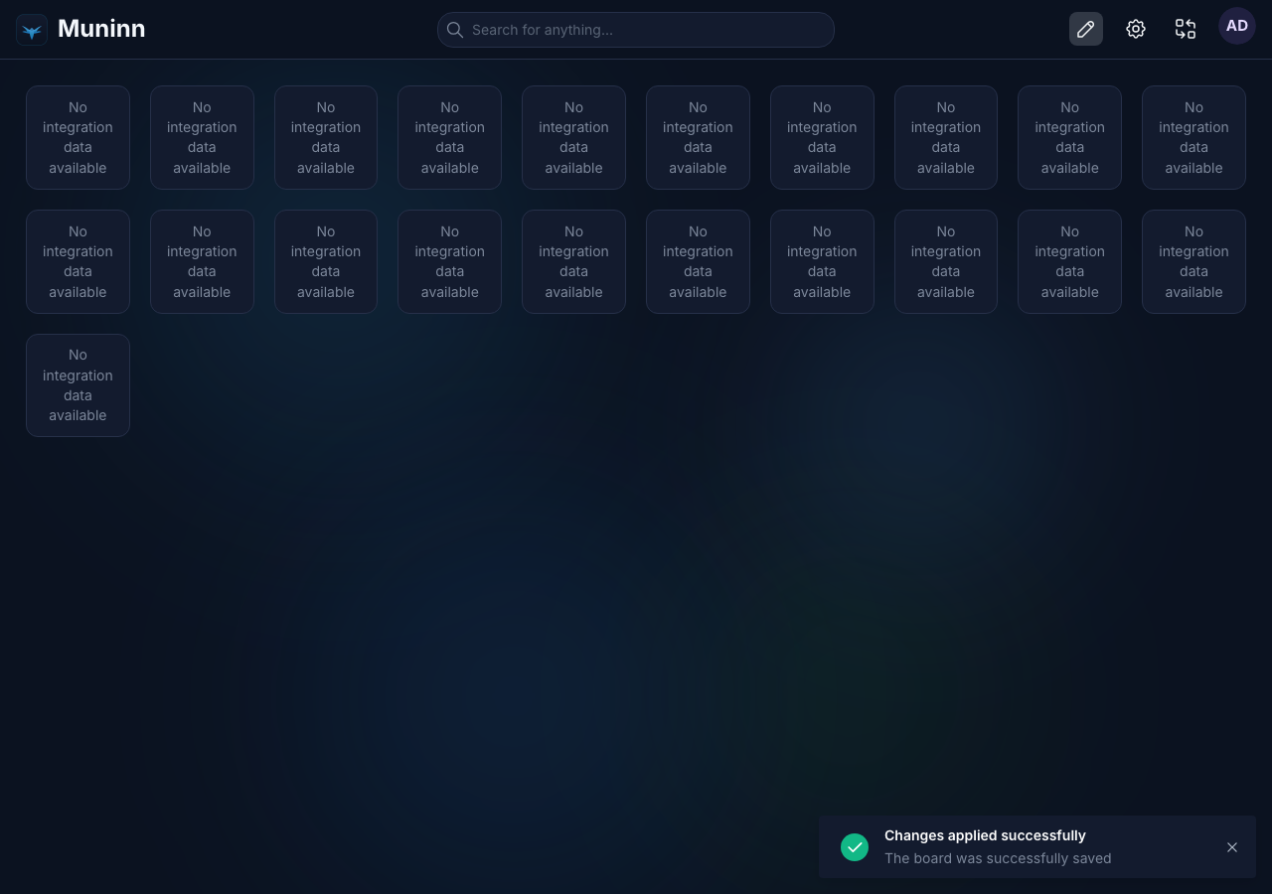Dismiss the 'Changes applied successfully' notification

[1232, 847]
